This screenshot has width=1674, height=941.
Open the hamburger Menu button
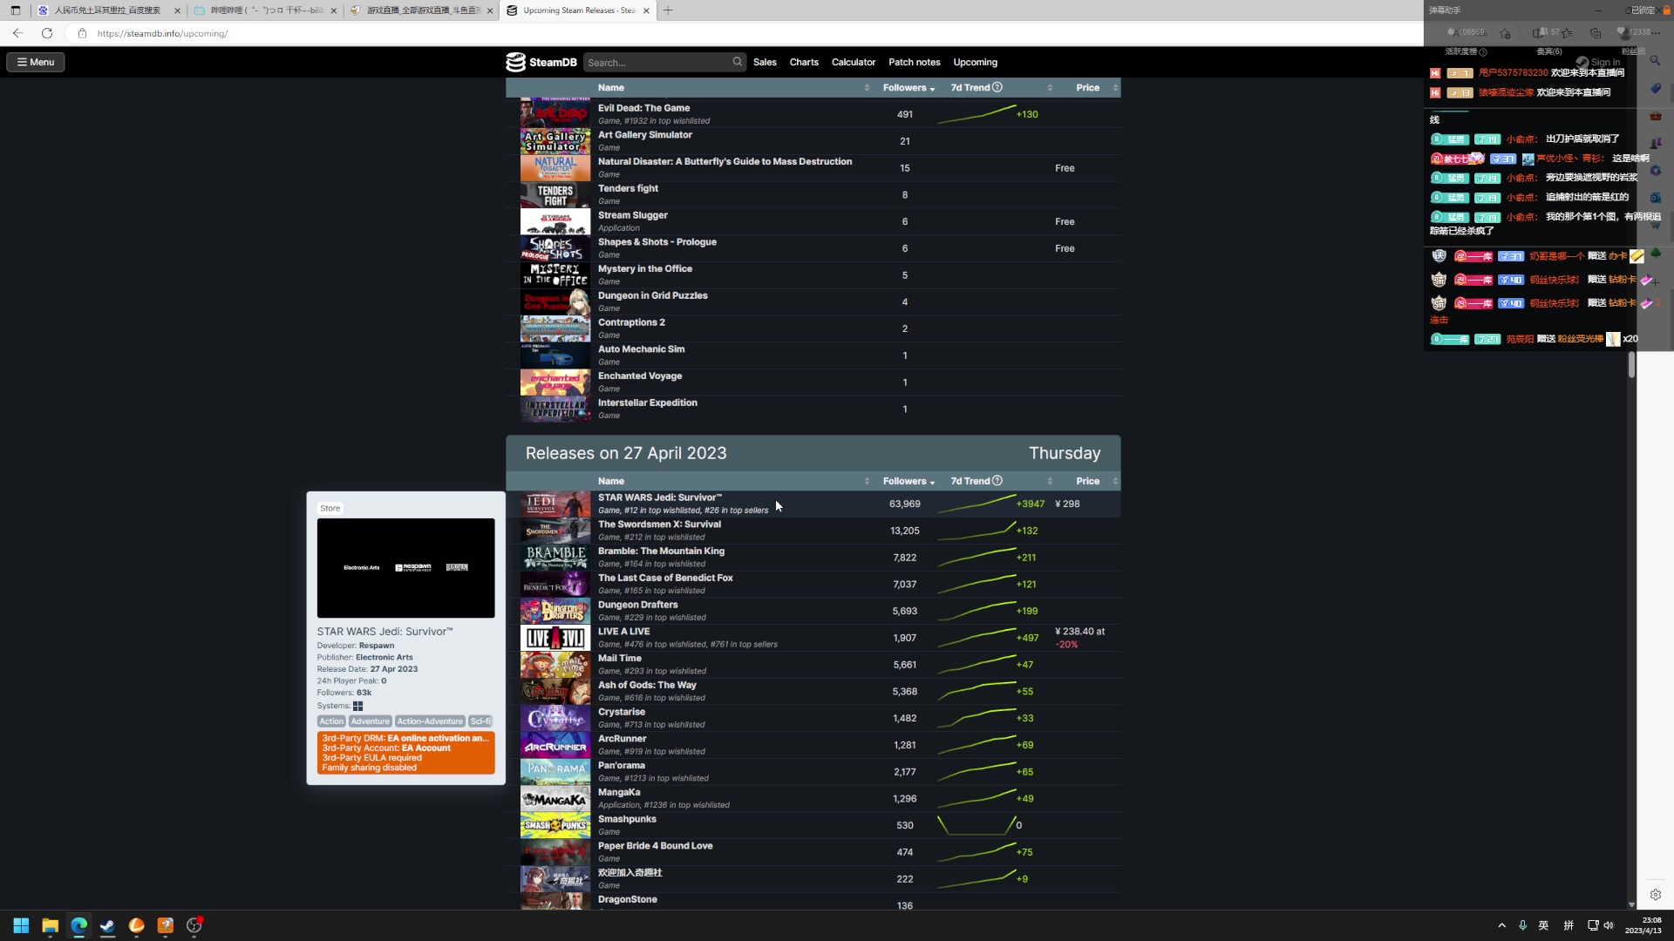pyautogui.click(x=36, y=62)
